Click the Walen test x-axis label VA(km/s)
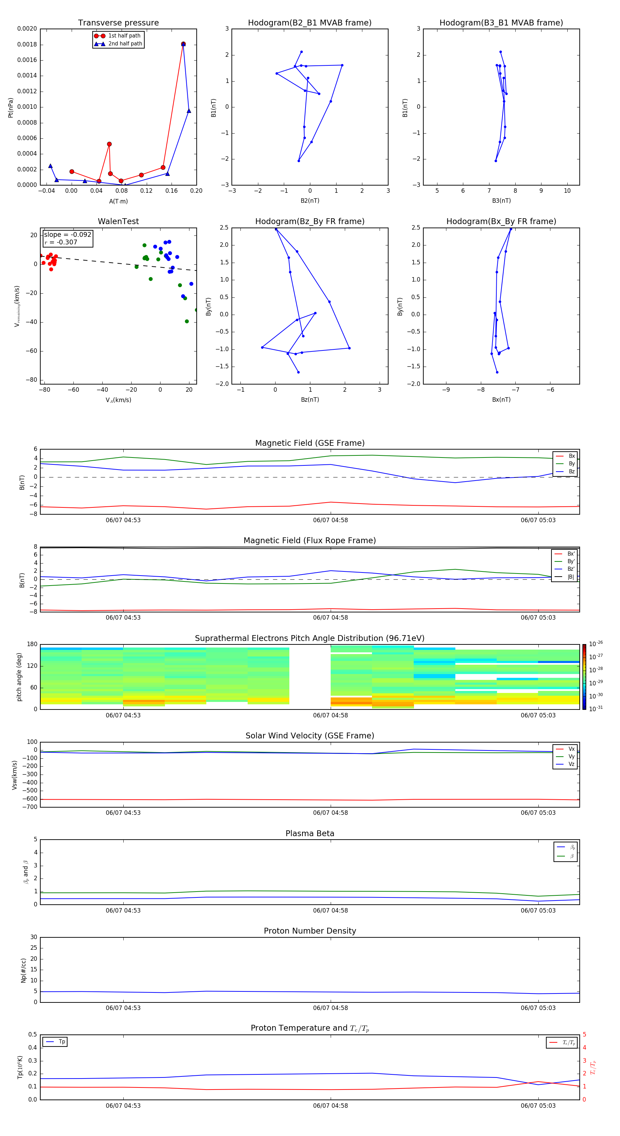The image size is (620, 1136). tap(118, 400)
